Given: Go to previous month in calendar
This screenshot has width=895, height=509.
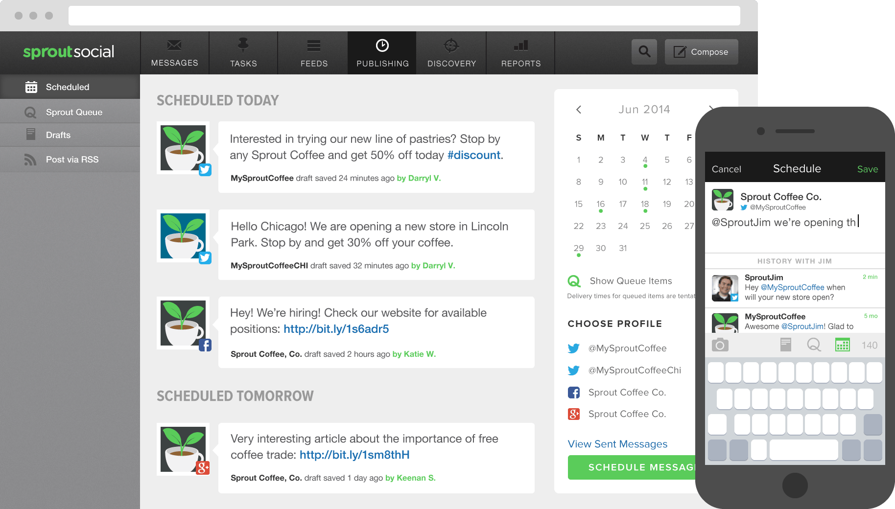Looking at the screenshot, I should 579,110.
